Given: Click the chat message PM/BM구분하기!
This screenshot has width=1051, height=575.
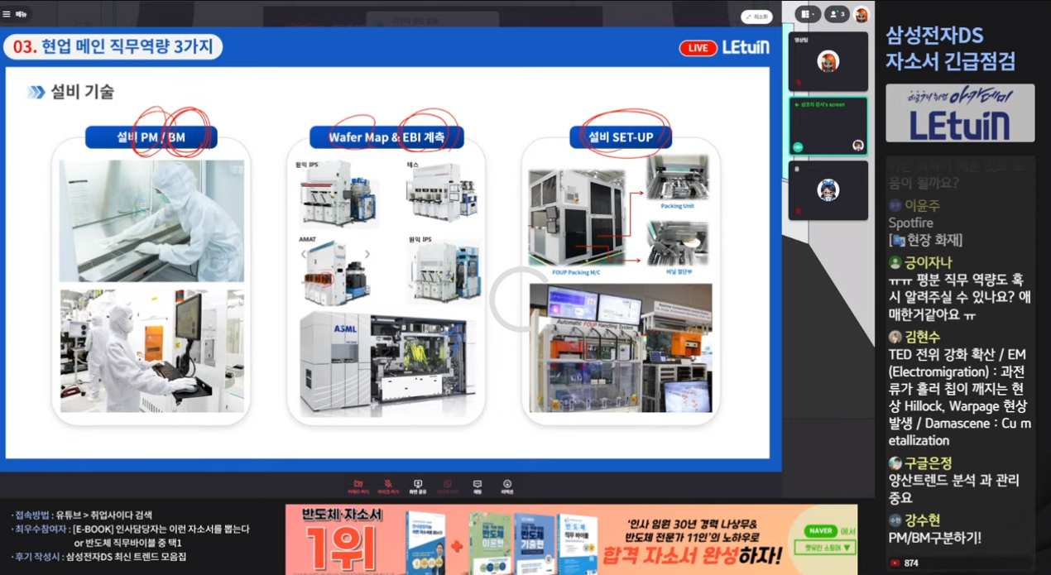Looking at the screenshot, I should 935,538.
